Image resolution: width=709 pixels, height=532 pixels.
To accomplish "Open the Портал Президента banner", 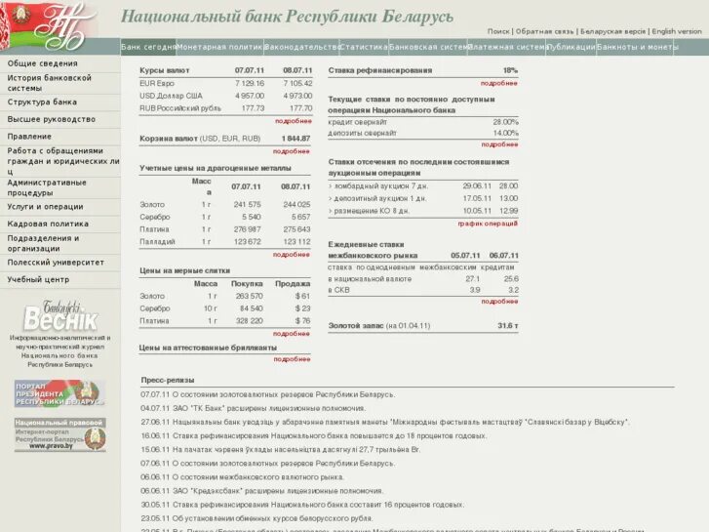I will [x=59, y=392].
